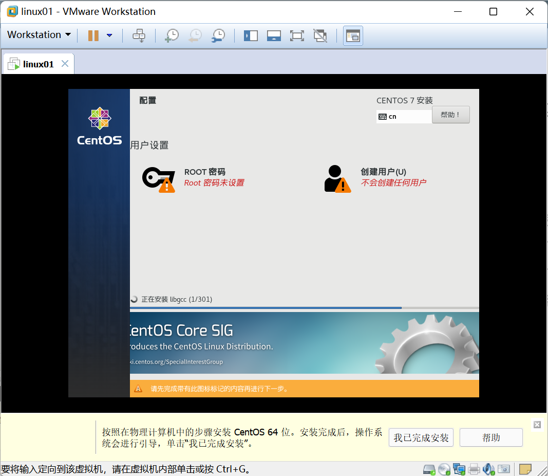Minimize the VMware Workstation window
Image resolution: width=548 pixels, height=476 pixels.
tap(458, 11)
